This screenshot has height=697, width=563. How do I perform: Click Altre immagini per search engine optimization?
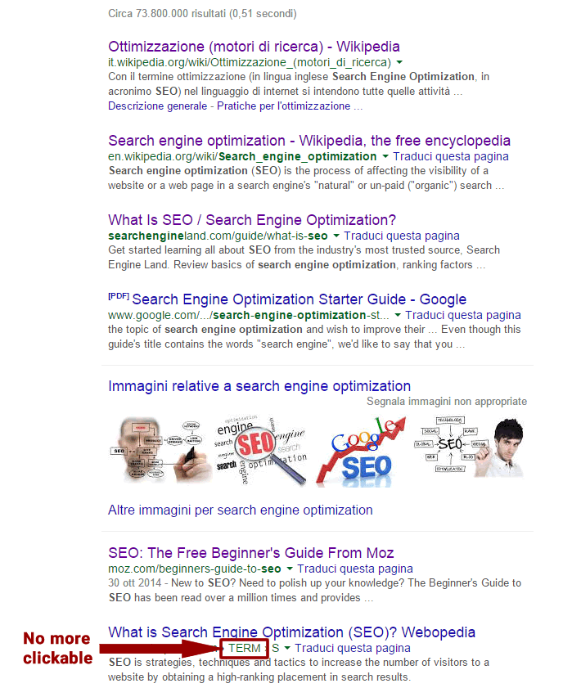point(240,510)
